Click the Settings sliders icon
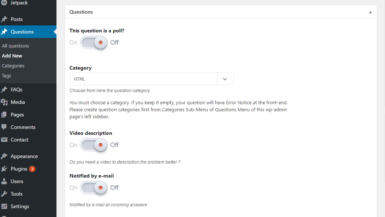Image resolution: width=385 pixels, height=217 pixels. [x=4, y=206]
